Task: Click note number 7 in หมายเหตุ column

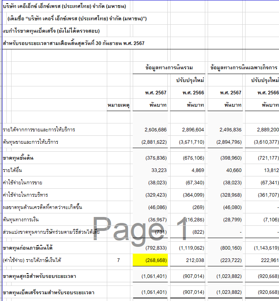Action: coord(118,260)
